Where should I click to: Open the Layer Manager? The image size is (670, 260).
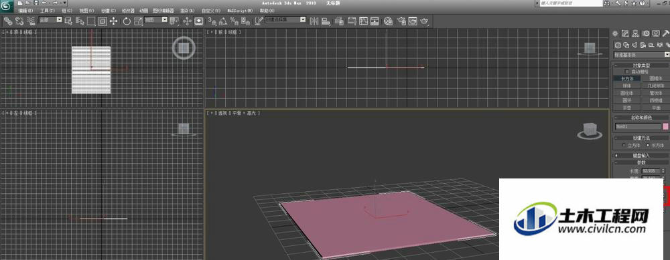click(x=339, y=21)
